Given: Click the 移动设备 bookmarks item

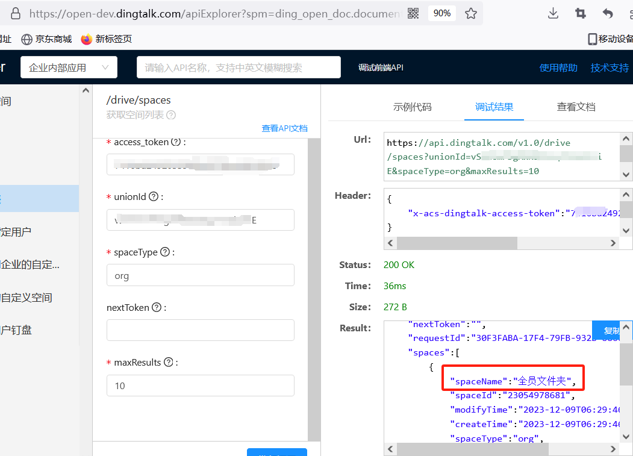Looking at the screenshot, I should (x=610, y=39).
